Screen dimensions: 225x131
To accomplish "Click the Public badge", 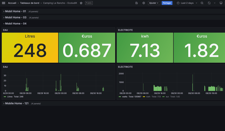I will pos(89,3).
